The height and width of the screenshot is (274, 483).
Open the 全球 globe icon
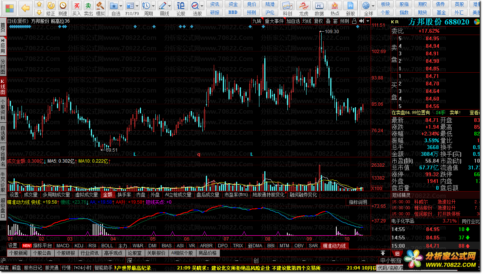tap(366, 6)
